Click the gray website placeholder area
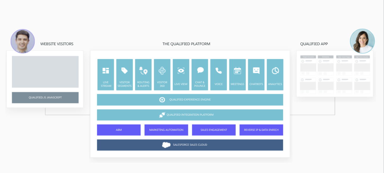Viewport: 384px width, 173px height. pos(45,72)
